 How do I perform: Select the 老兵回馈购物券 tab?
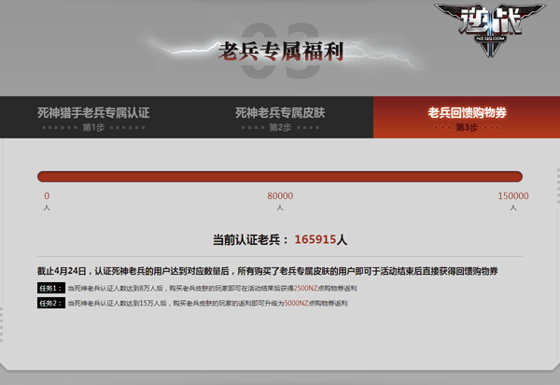467,112
